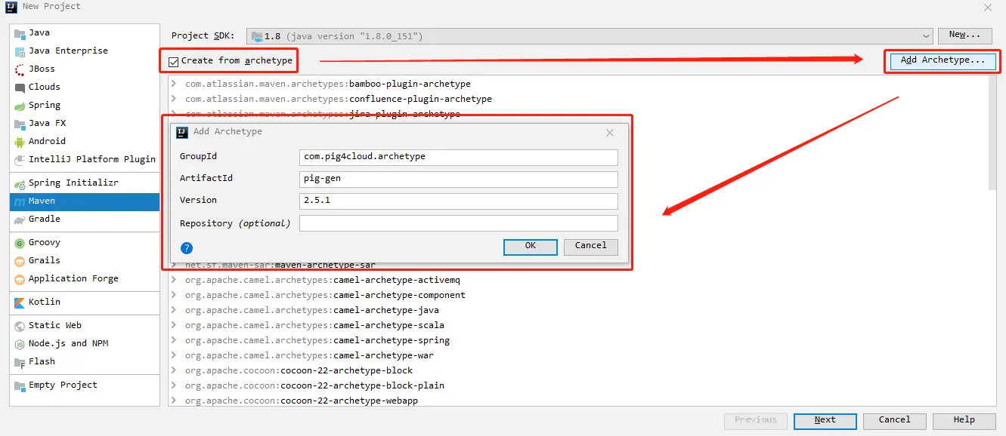The width and height of the screenshot is (1006, 436).
Task: Select the Java icon in sidebar
Action: pyautogui.click(x=20, y=33)
